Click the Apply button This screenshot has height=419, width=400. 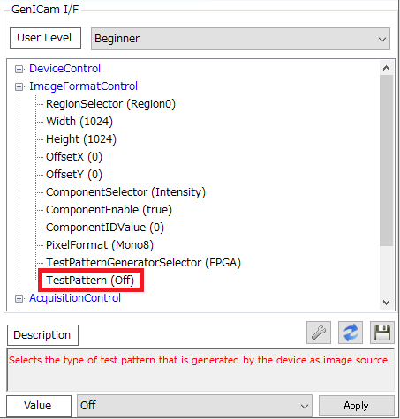point(357,406)
